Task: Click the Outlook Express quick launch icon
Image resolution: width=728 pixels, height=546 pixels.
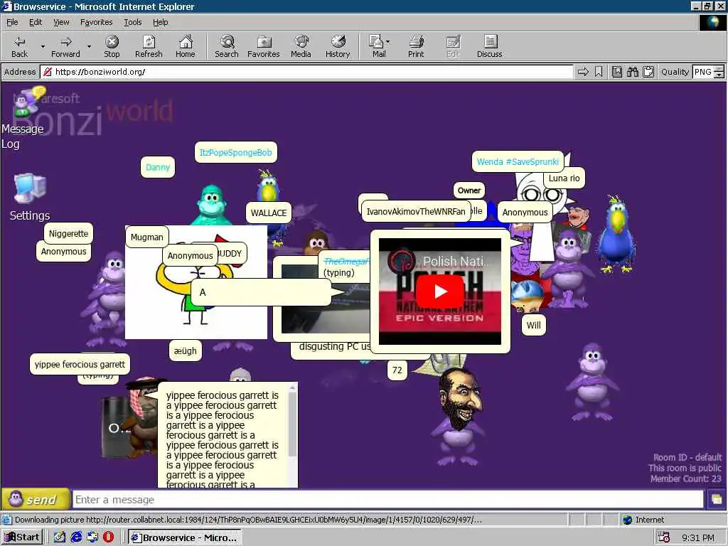Action: tap(92, 537)
